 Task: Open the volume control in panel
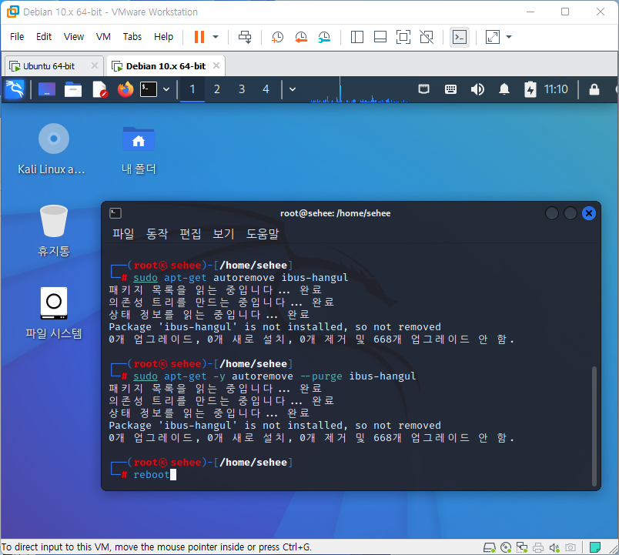click(477, 89)
